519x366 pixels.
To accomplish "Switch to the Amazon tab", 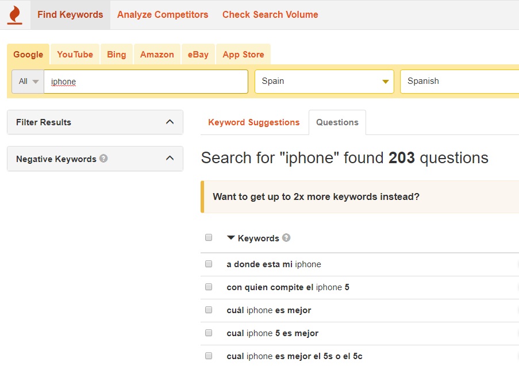I will (157, 55).
